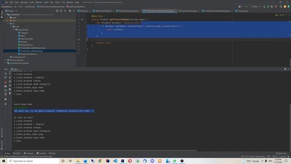Click the run icon in top toolbar
291x164 pixels.
[264, 6]
